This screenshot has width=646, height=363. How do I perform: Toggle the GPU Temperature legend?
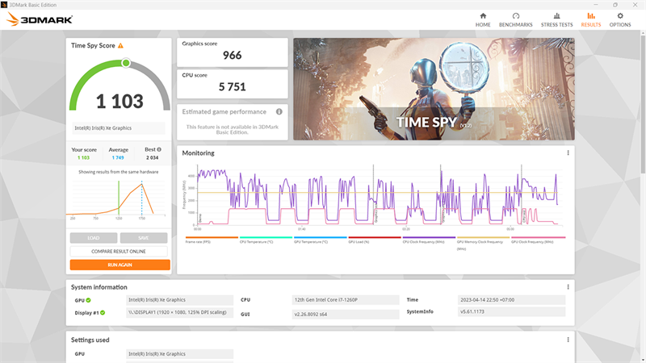coord(320,240)
